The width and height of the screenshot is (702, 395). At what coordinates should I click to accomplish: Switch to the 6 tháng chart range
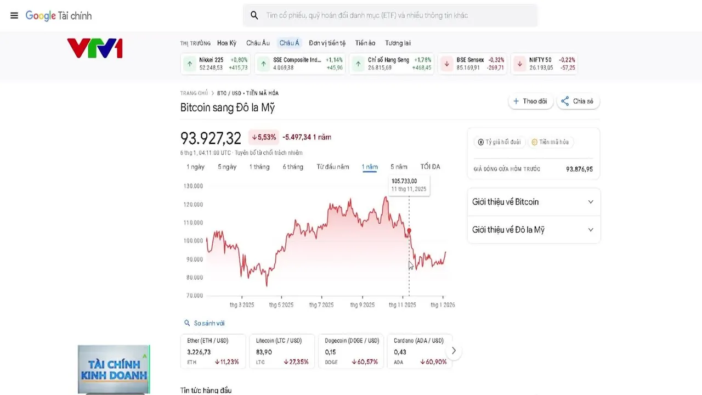pos(293,167)
